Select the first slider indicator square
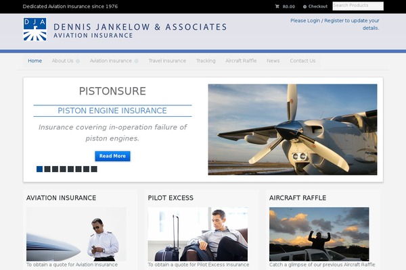This screenshot has width=406, height=270. (40, 169)
